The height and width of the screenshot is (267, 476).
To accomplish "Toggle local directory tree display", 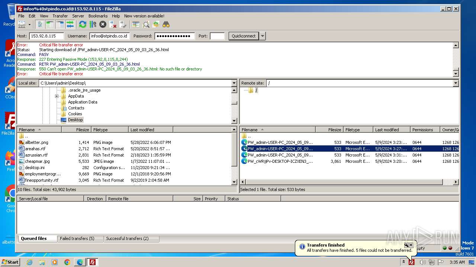I will pos(50,24).
